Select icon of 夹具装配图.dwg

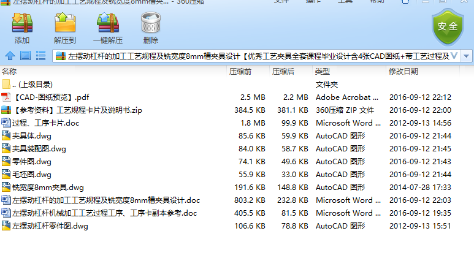pyautogui.click(x=6, y=149)
